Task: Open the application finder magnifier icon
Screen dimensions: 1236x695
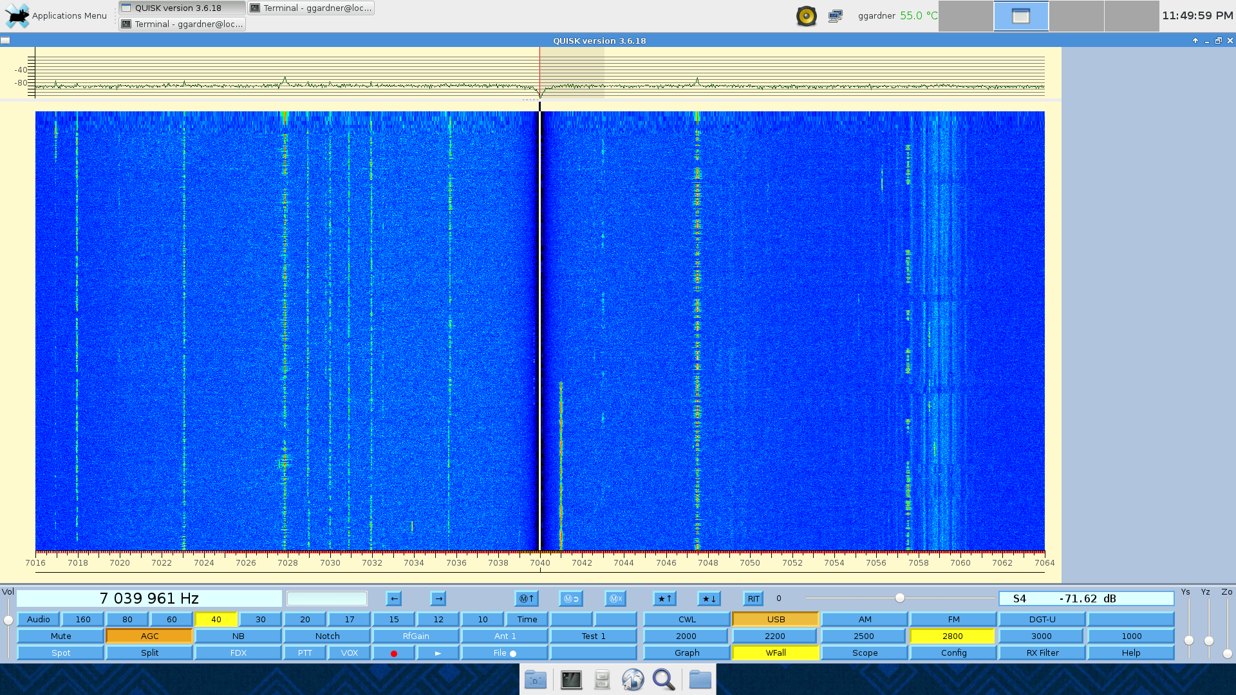Action: (x=664, y=680)
